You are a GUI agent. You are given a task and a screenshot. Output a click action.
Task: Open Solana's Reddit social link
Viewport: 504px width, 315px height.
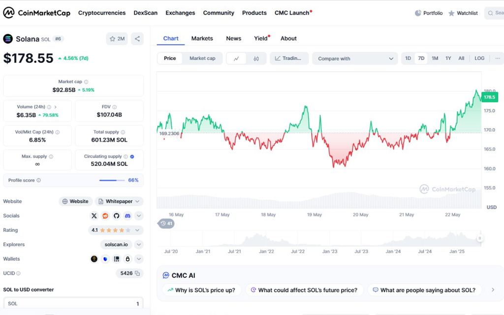point(105,216)
